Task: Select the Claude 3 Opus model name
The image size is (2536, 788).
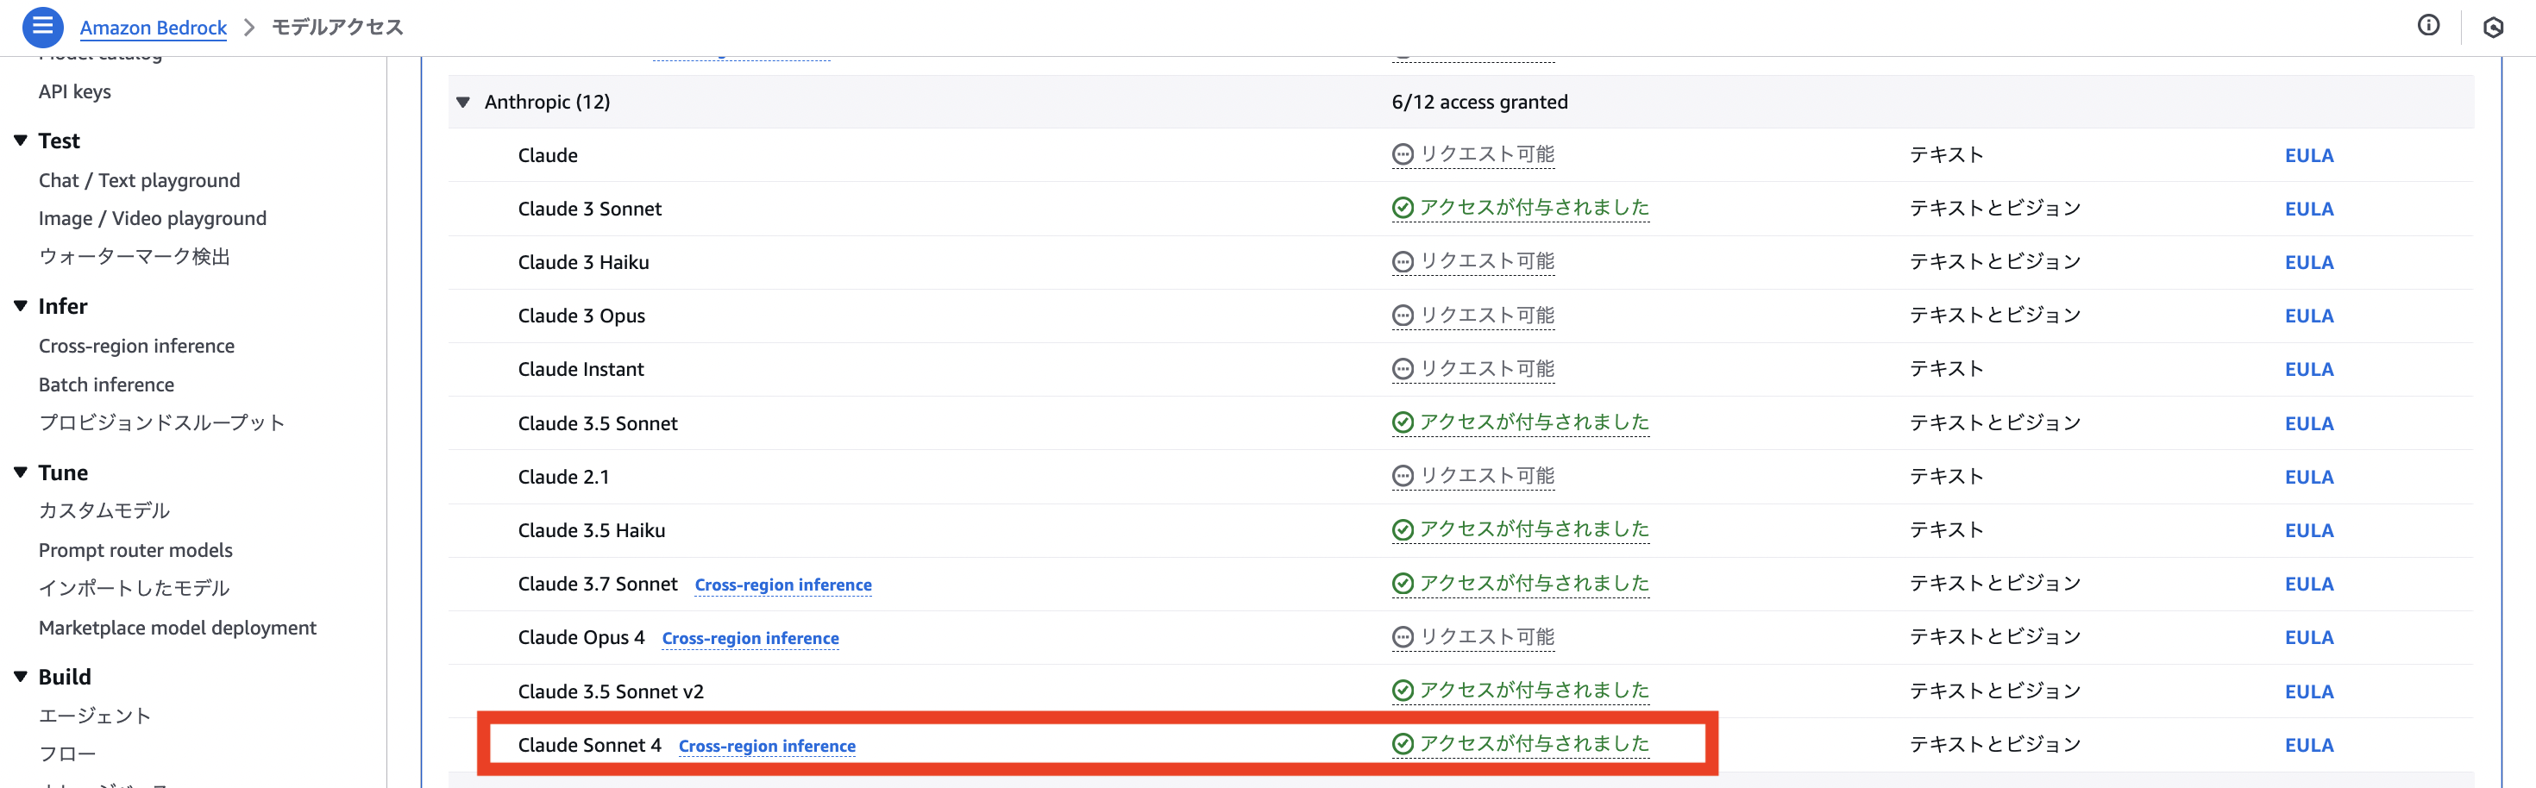Action: (x=581, y=316)
